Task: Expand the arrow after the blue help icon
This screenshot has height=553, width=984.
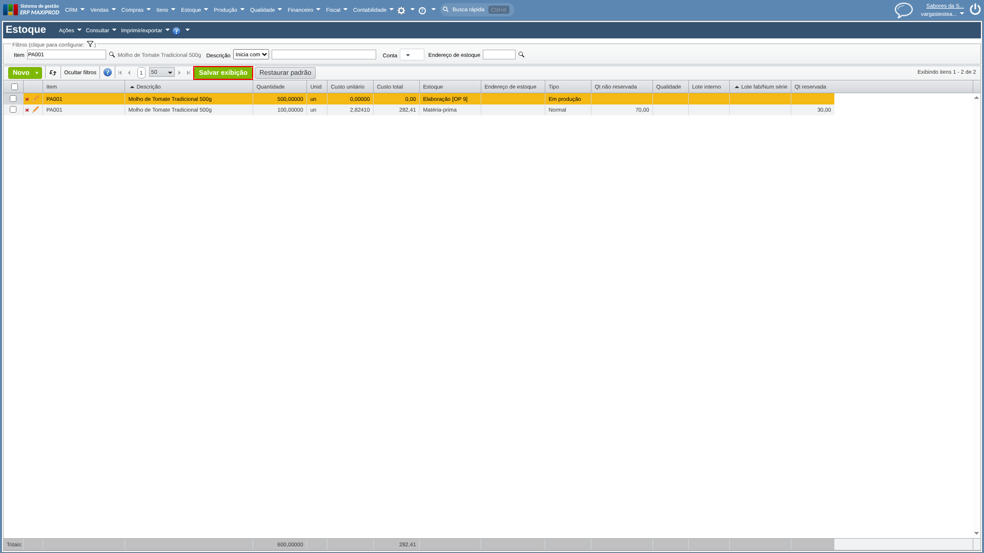Action: coord(188,30)
